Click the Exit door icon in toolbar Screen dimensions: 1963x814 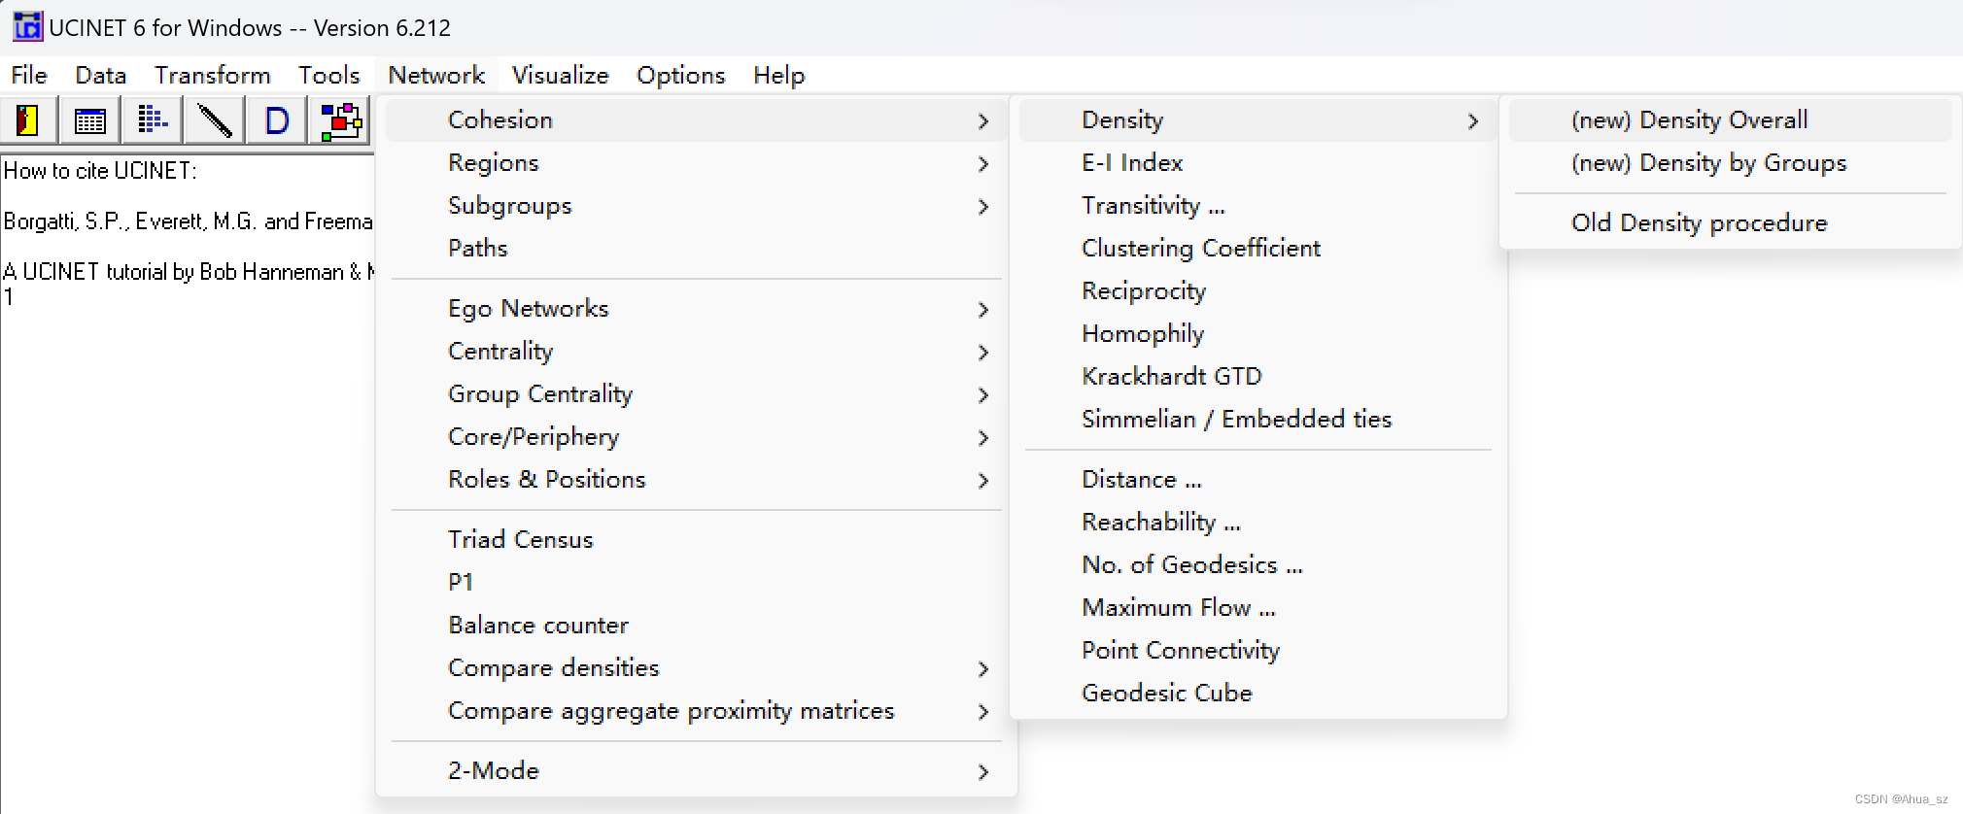[x=28, y=121]
